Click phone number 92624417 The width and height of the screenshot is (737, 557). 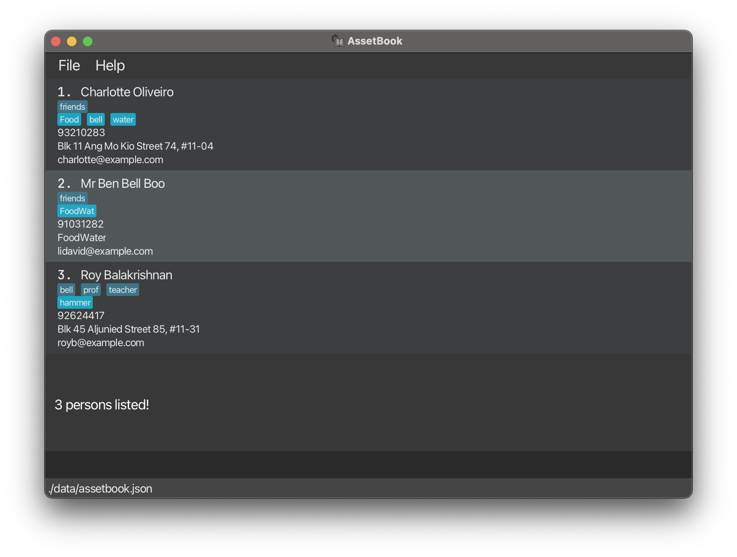coord(81,316)
